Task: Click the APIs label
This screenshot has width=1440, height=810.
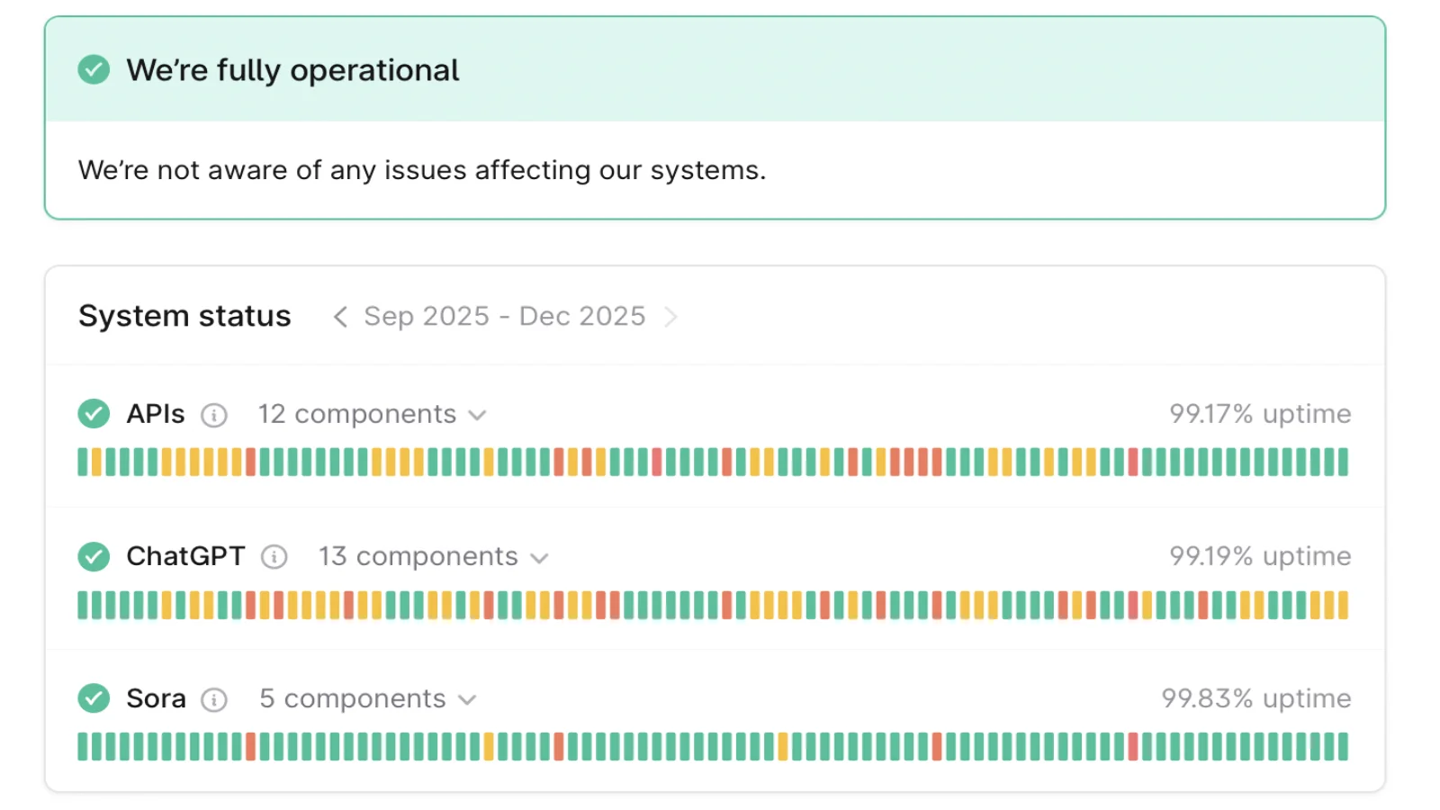Action: click(x=155, y=414)
